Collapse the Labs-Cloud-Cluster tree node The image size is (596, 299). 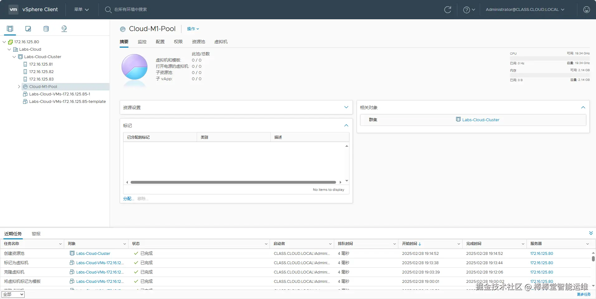click(x=14, y=57)
